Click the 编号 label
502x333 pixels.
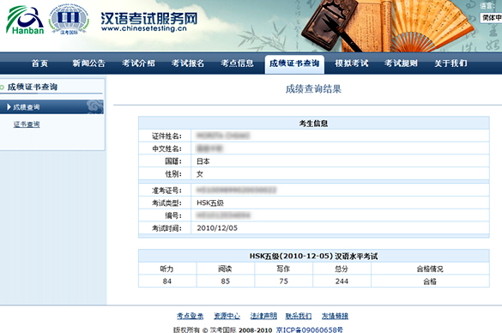[173, 215]
